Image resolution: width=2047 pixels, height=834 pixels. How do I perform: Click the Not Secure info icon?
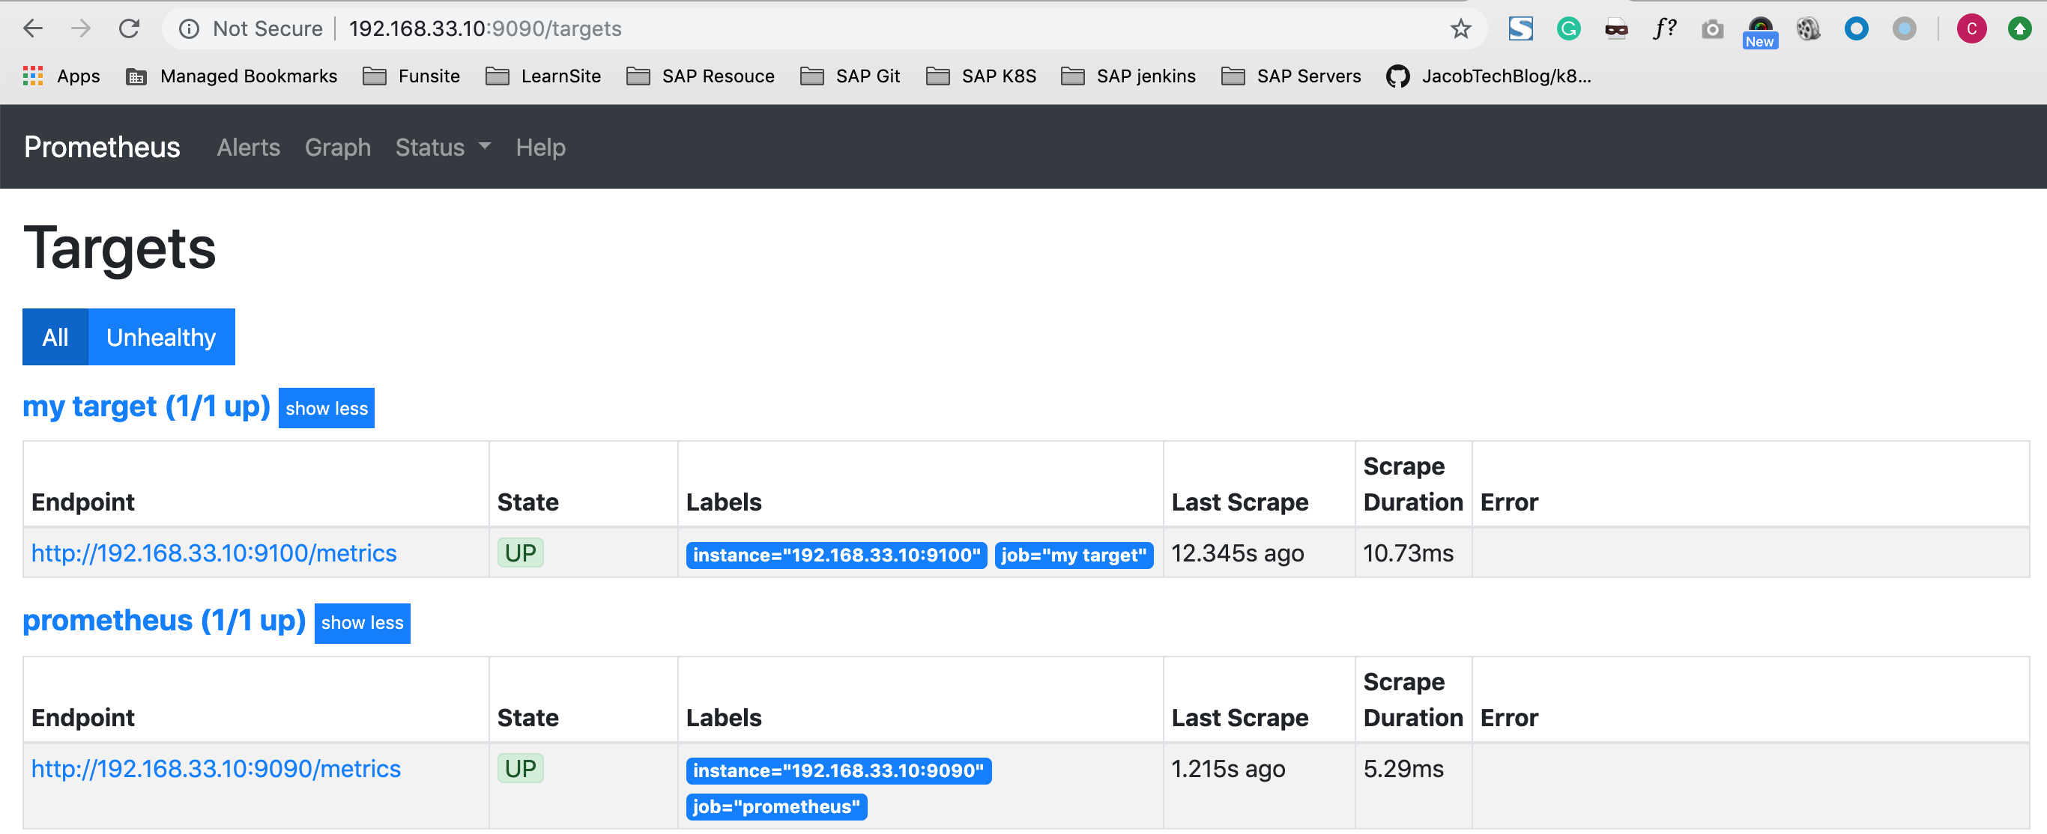[189, 29]
